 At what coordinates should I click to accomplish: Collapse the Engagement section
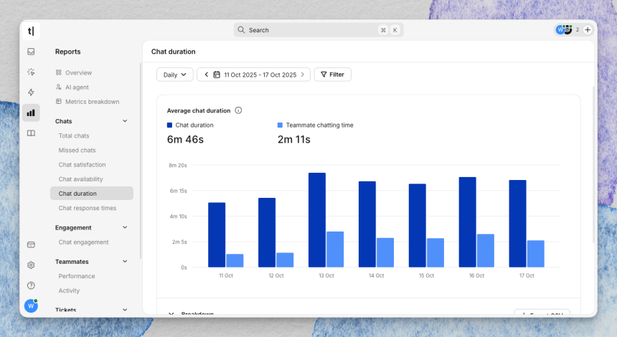(125, 227)
